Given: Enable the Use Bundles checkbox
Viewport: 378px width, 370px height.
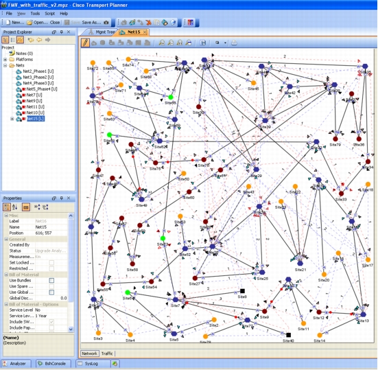Looking at the screenshot, I should [51, 280].
